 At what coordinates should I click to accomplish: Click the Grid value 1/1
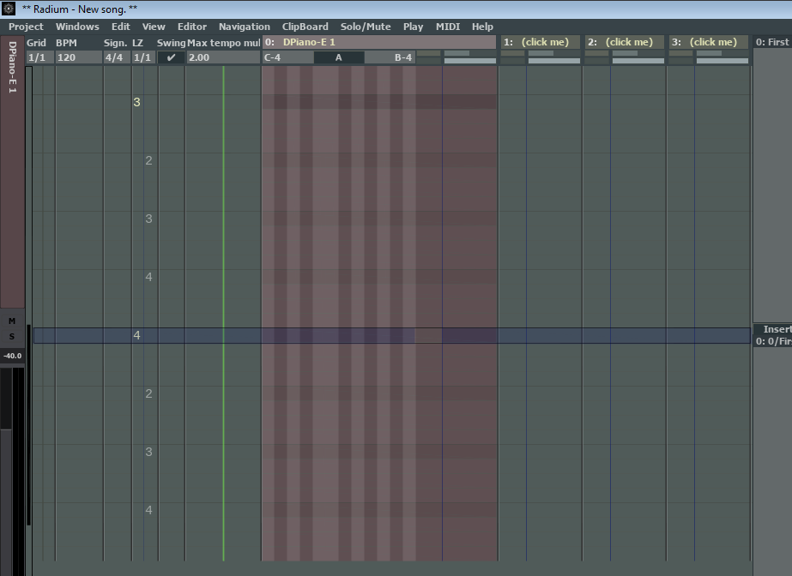39,57
